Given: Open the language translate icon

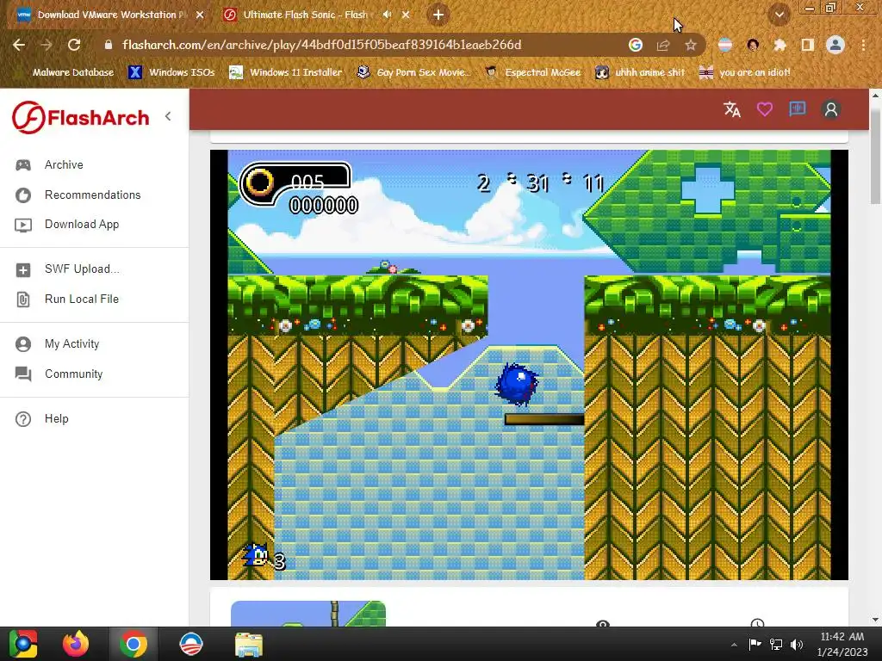Looking at the screenshot, I should click(x=732, y=109).
